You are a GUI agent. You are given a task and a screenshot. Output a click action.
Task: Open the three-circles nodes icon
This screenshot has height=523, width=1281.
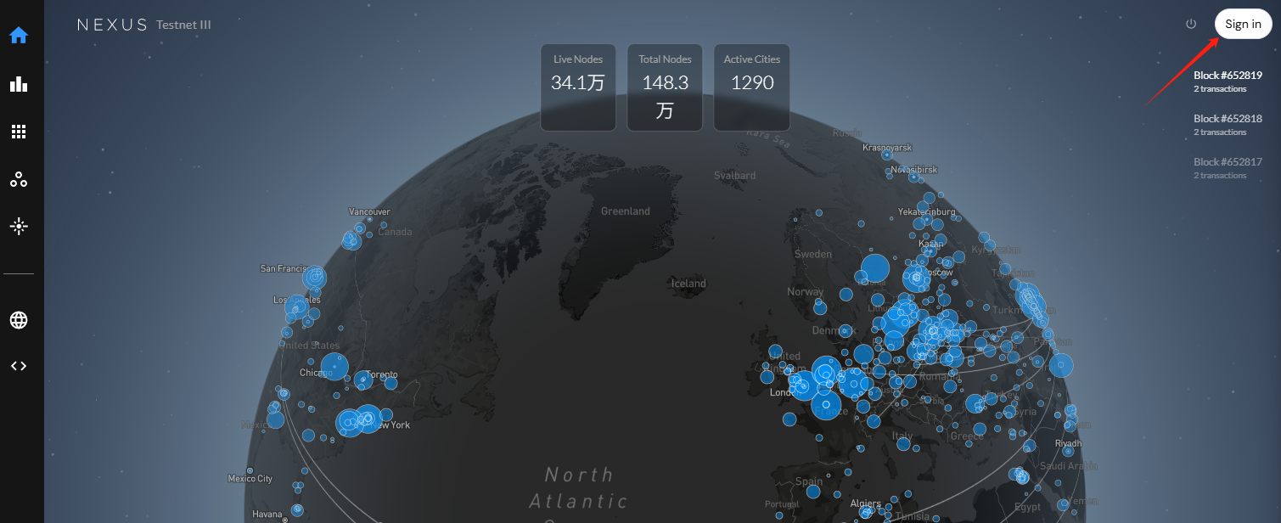[x=19, y=179]
